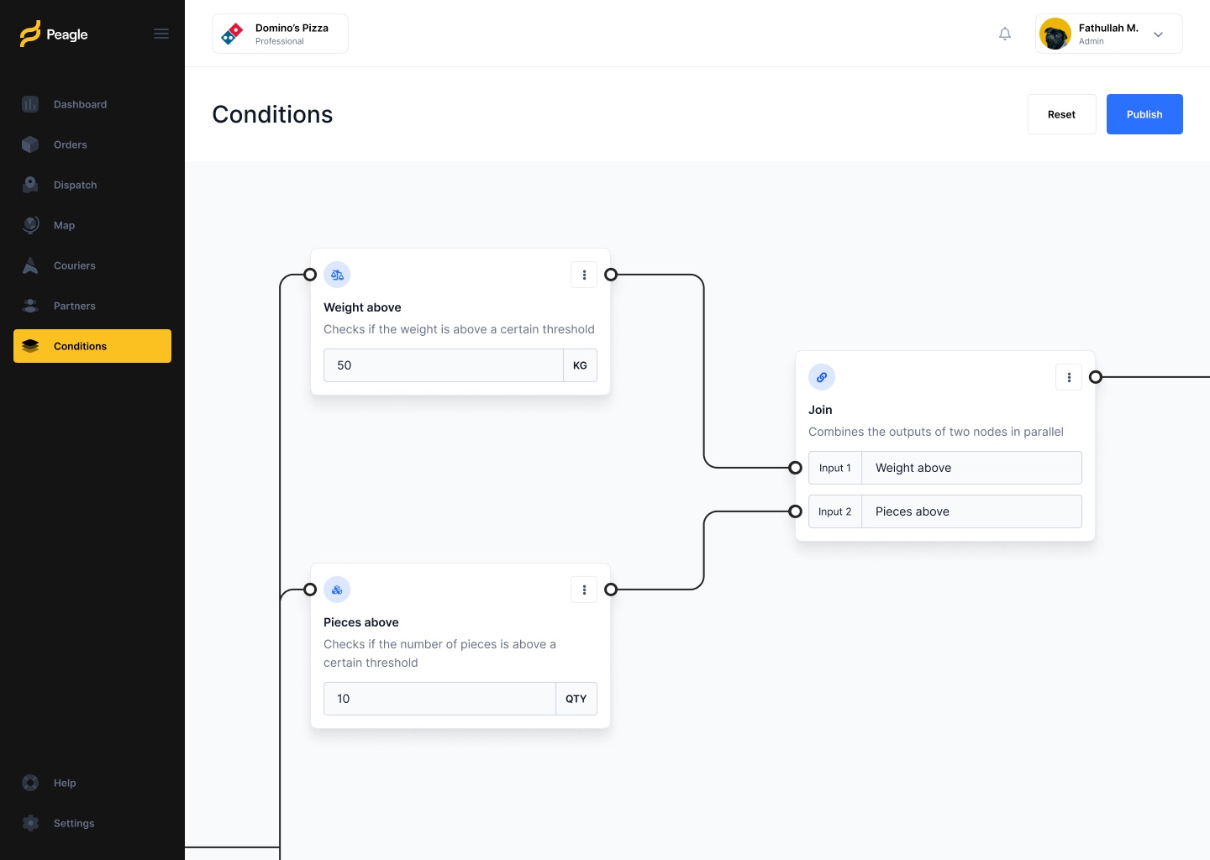Open Couriers section
Viewport: 1210px width, 860px height.
[92, 265]
